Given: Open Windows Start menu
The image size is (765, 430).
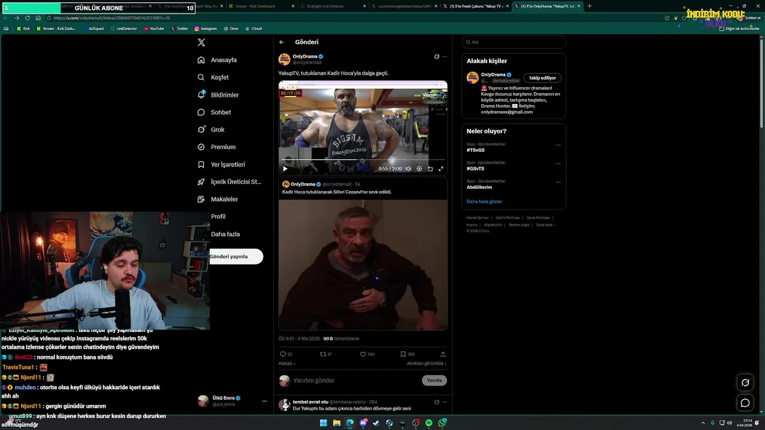Looking at the screenshot, I should 323,423.
